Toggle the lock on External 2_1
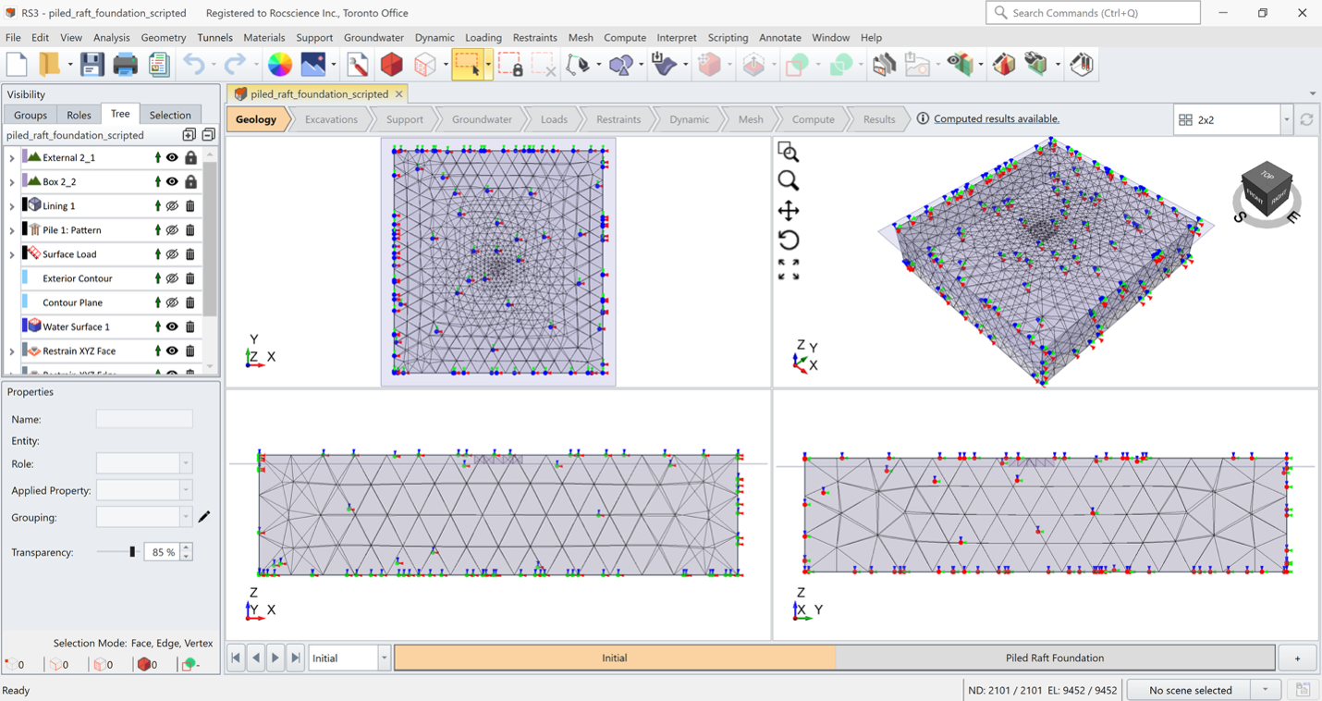The width and height of the screenshot is (1322, 701). tap(190, 158)
